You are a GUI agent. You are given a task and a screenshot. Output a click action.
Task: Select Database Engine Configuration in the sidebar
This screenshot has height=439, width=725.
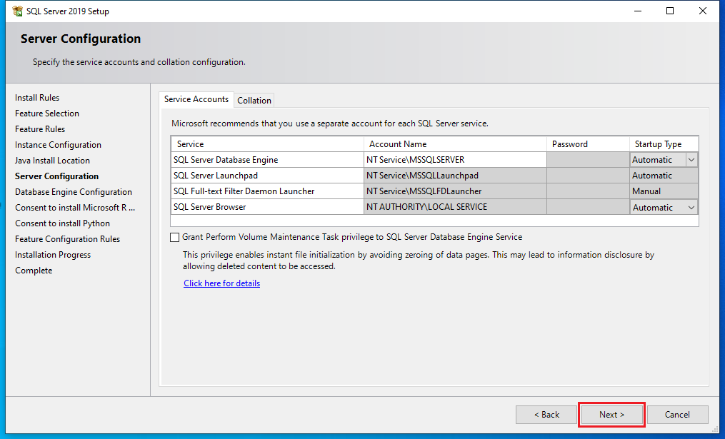click(x=74, y=192)
